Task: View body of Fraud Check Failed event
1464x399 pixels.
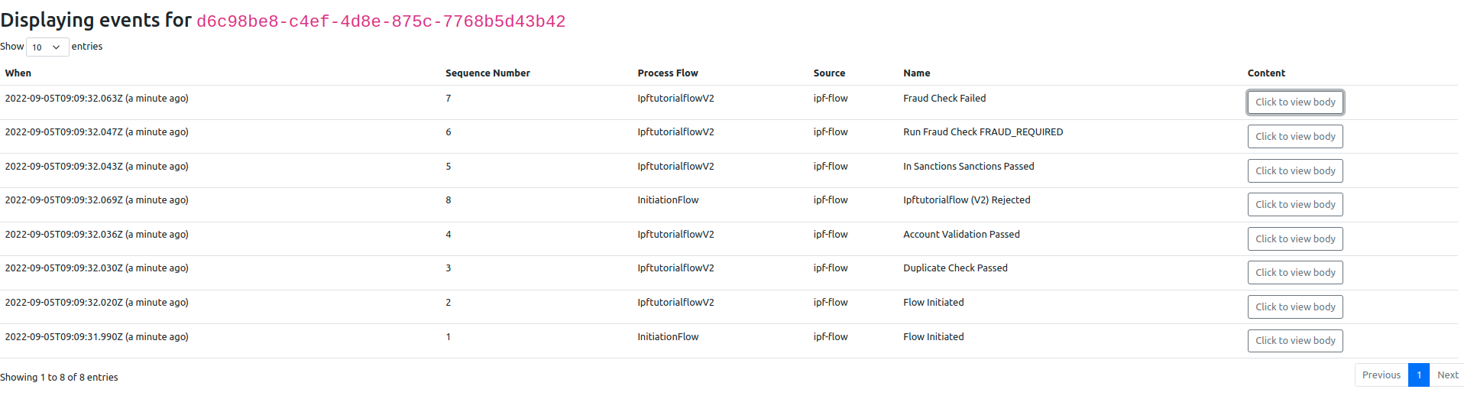Action: pyautogui.click(x=1295, y=102)
